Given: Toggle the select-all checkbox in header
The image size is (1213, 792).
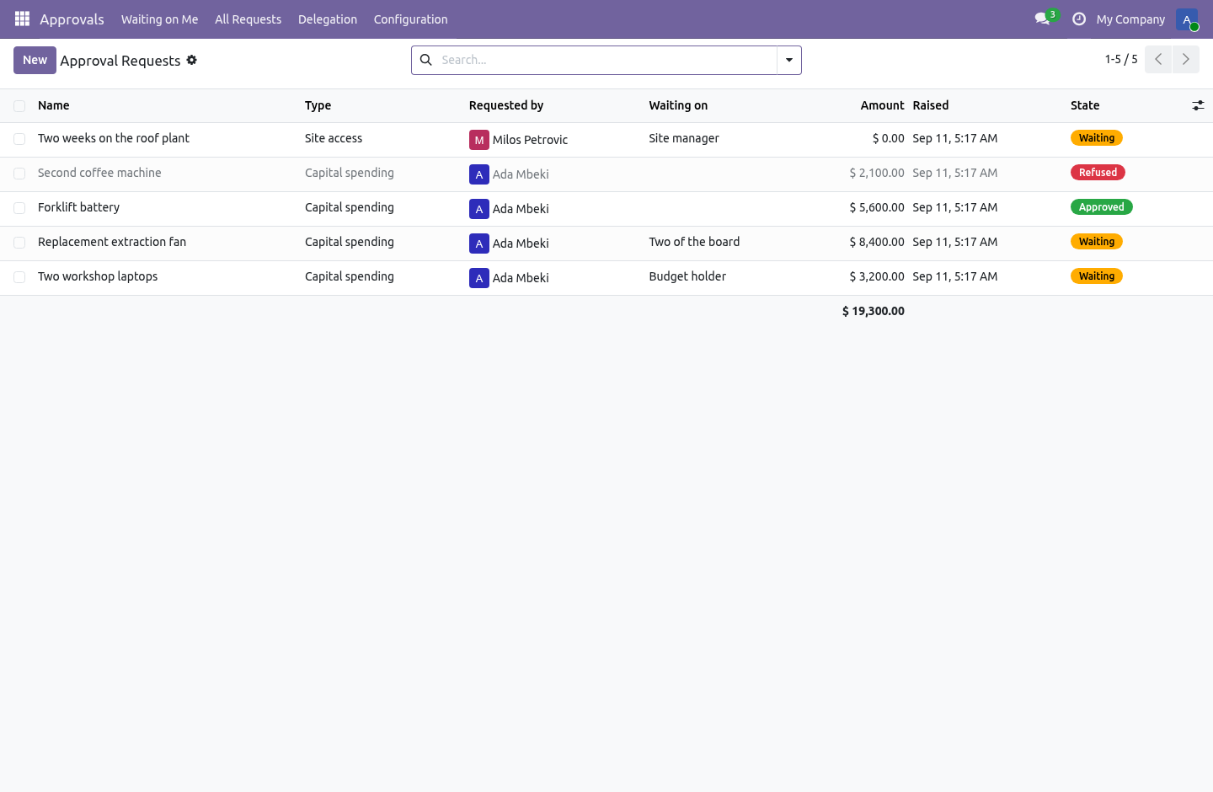Looking at the screenshot, I should click(19, 106).
